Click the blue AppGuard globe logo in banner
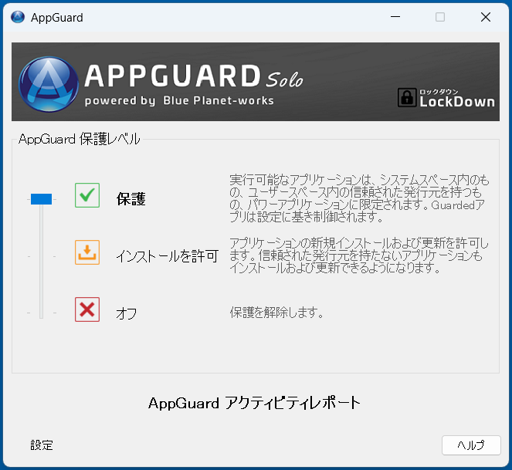 coord(48,83)
